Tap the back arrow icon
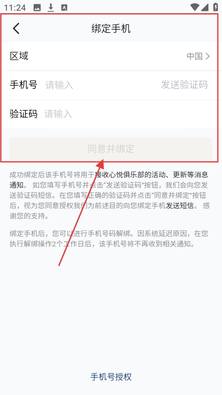 pos(16,28)
